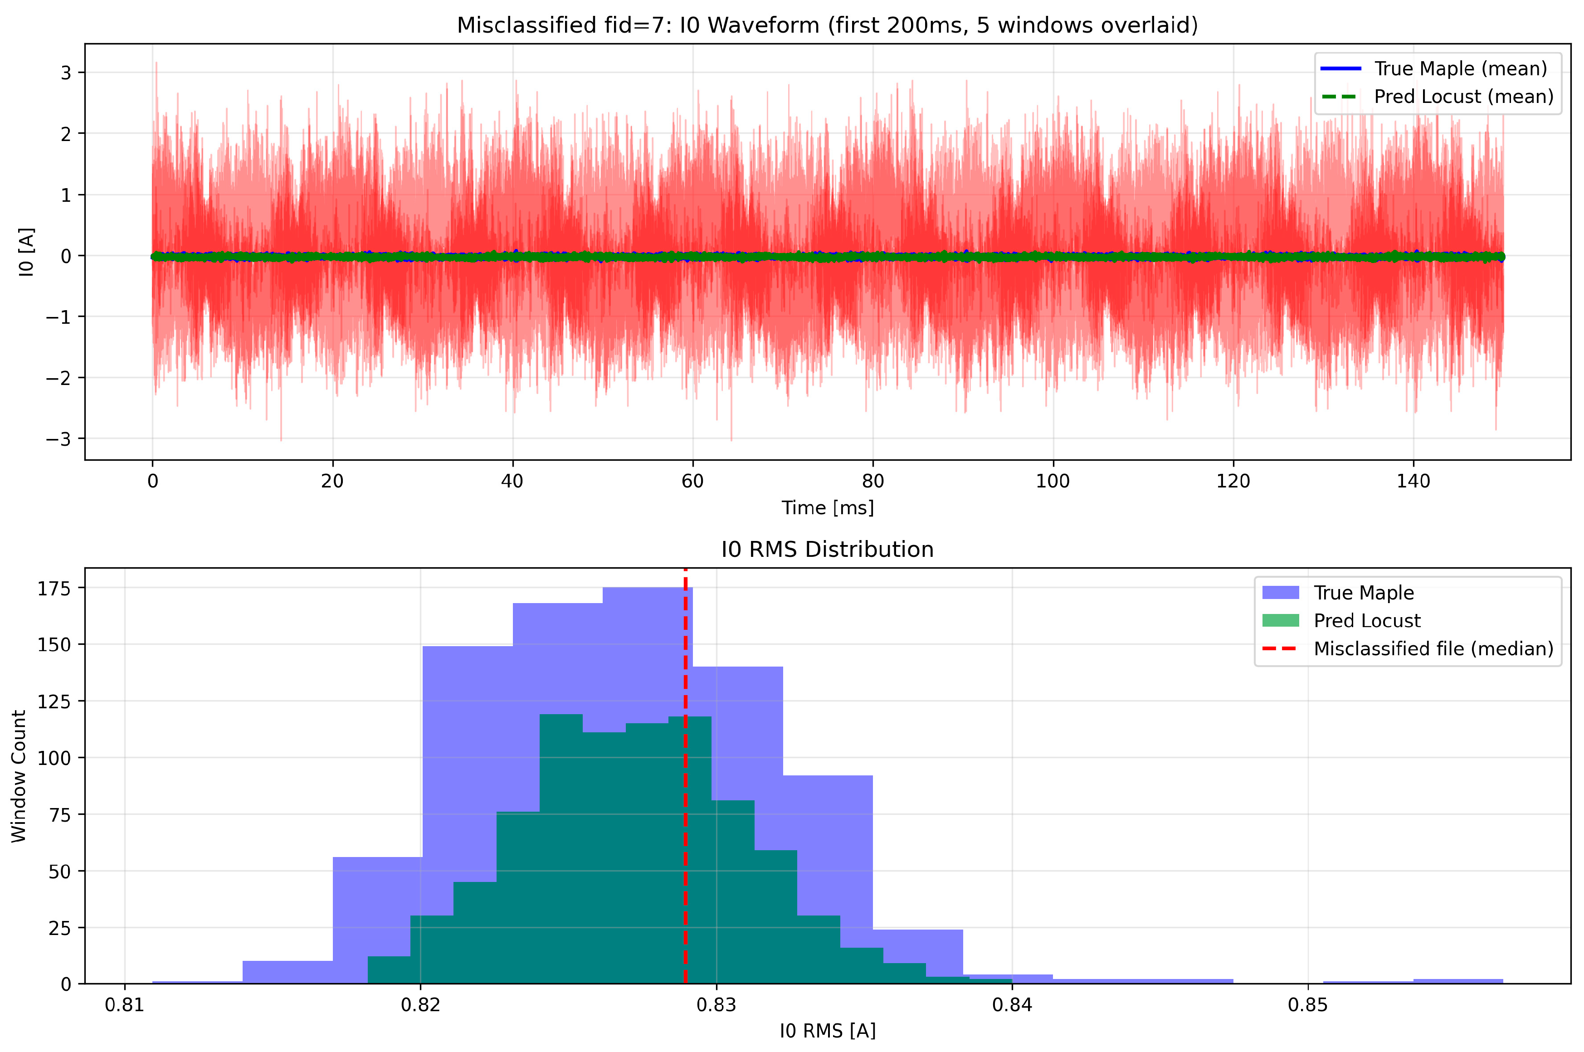The height and width of the screenshot is (1052, 1584).
Task: Click the "Misclassified fid=7: I0 Waveform" plot title
Action: 827,25
